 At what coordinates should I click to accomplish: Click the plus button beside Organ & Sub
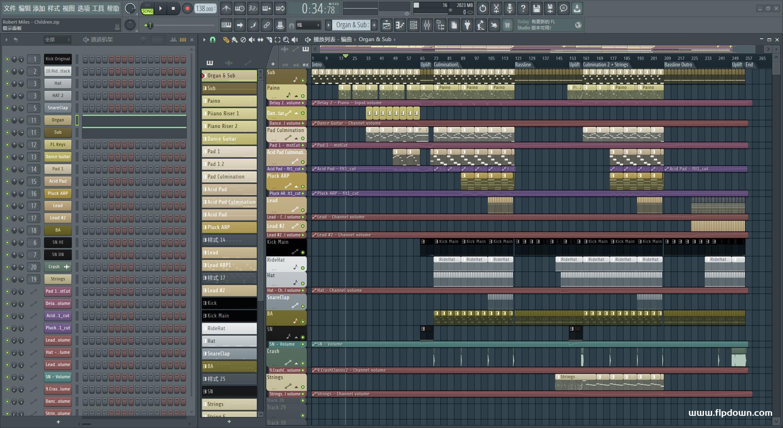tap(374, 25)
